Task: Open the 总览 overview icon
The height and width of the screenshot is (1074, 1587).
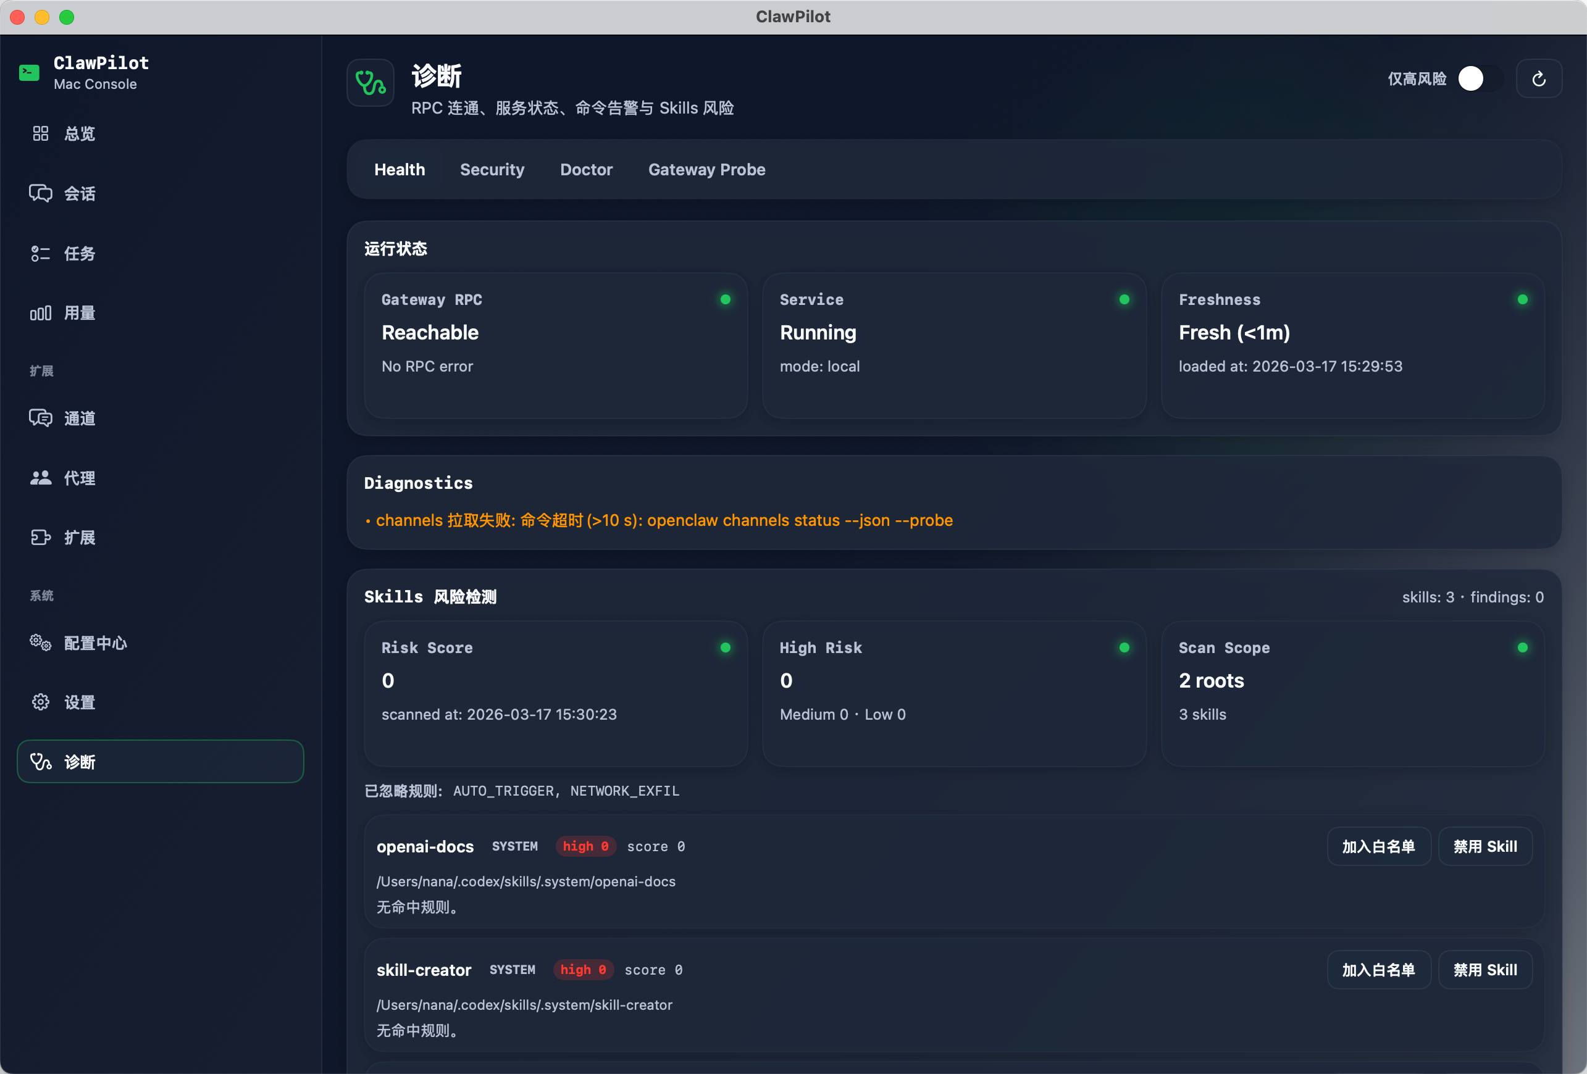Action: [x=40, y=134]
